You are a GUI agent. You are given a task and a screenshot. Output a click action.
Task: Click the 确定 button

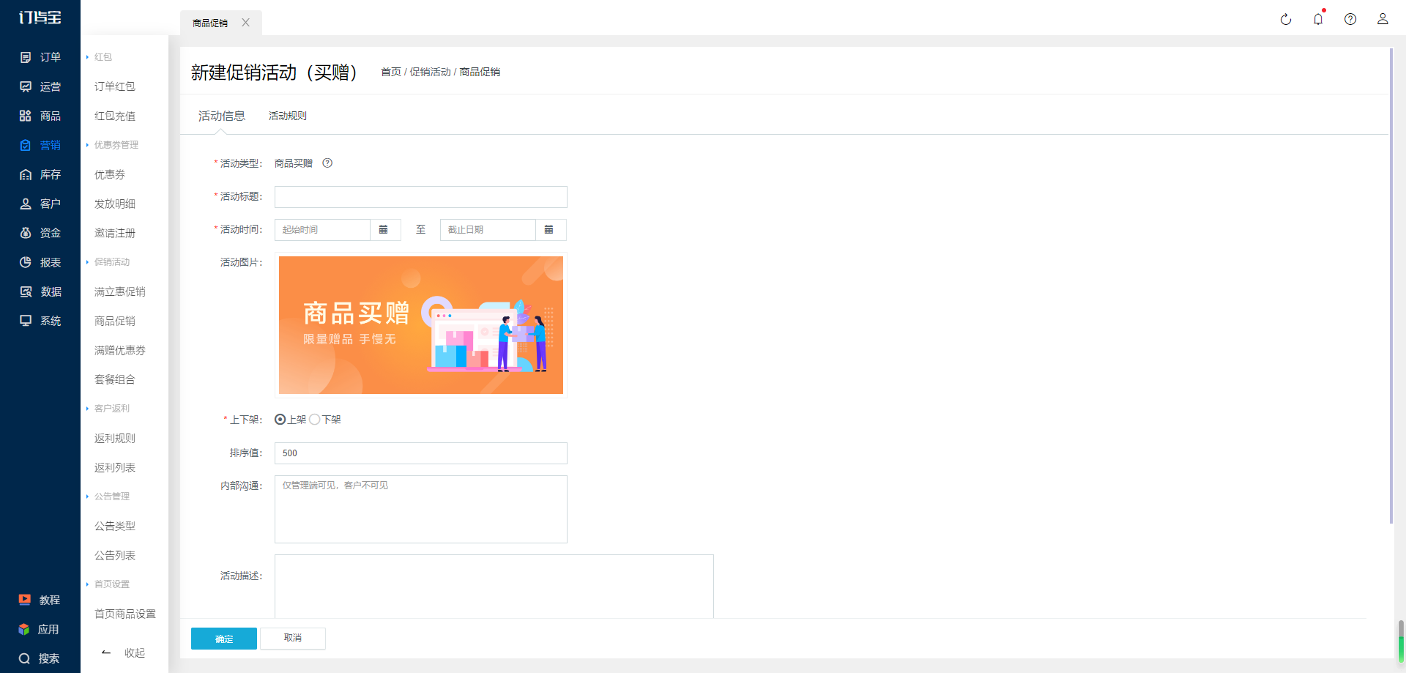coord(224,639)
